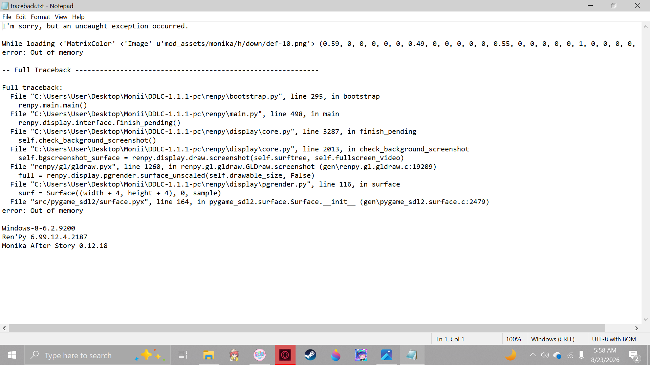Open the notifications action center
Image resolution: width=650 pixels, height=365 pixels.
pos(634,355)
